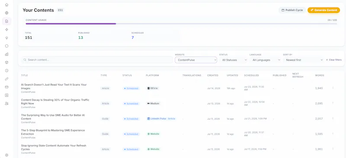Open Content Decay Is Stealing 30% title
Viewport: 346px width, 158px height.
click(x=55, y=102)
